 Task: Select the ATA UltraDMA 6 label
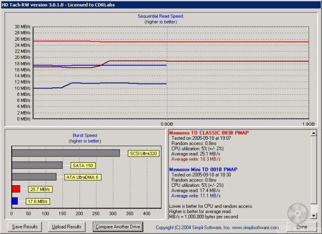point(83,177)
